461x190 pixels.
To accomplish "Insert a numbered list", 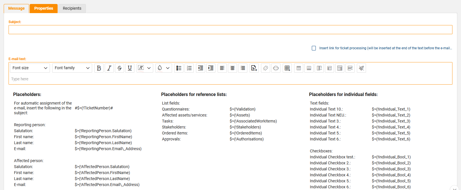I will click(x=189, y=68).
